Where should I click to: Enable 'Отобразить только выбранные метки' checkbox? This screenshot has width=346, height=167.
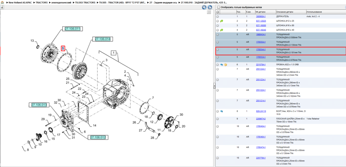tap(219, 7)
